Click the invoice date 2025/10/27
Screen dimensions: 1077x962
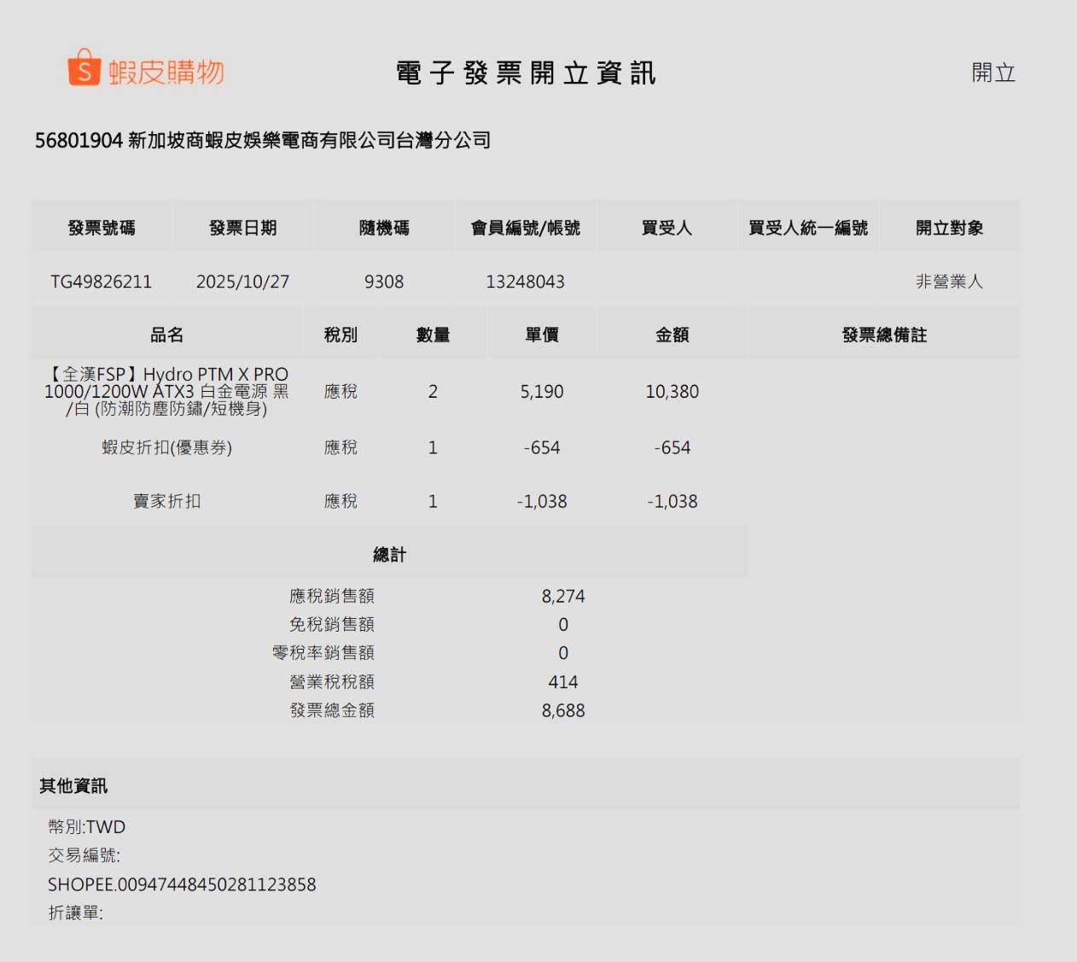pos(242,282)
